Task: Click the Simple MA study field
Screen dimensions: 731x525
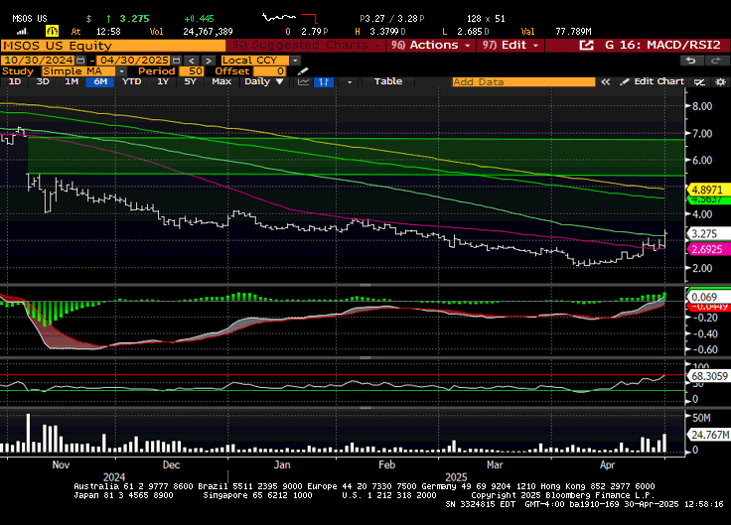Action: click(x=78, y=71)
